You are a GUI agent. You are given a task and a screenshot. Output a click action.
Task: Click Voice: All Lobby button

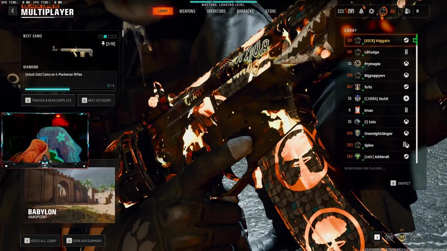[41, 241]
